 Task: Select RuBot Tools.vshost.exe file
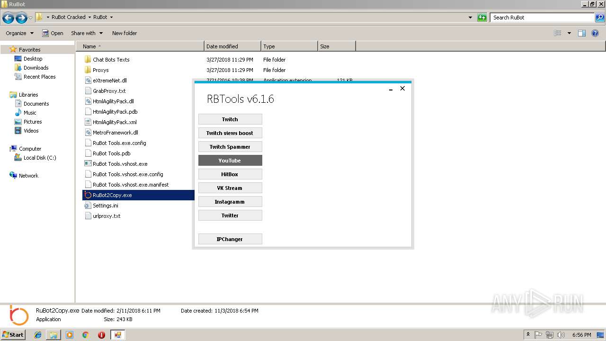click(120, 164)
